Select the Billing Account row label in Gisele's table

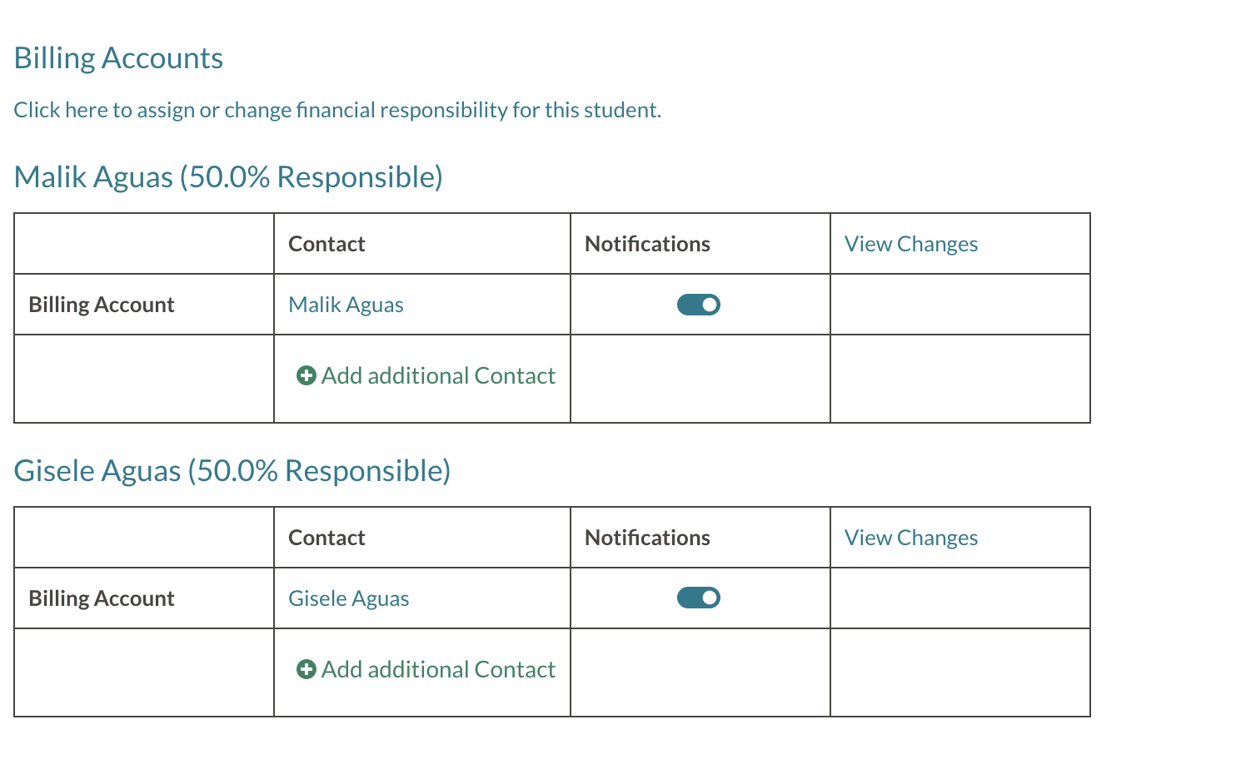[102, 598]
